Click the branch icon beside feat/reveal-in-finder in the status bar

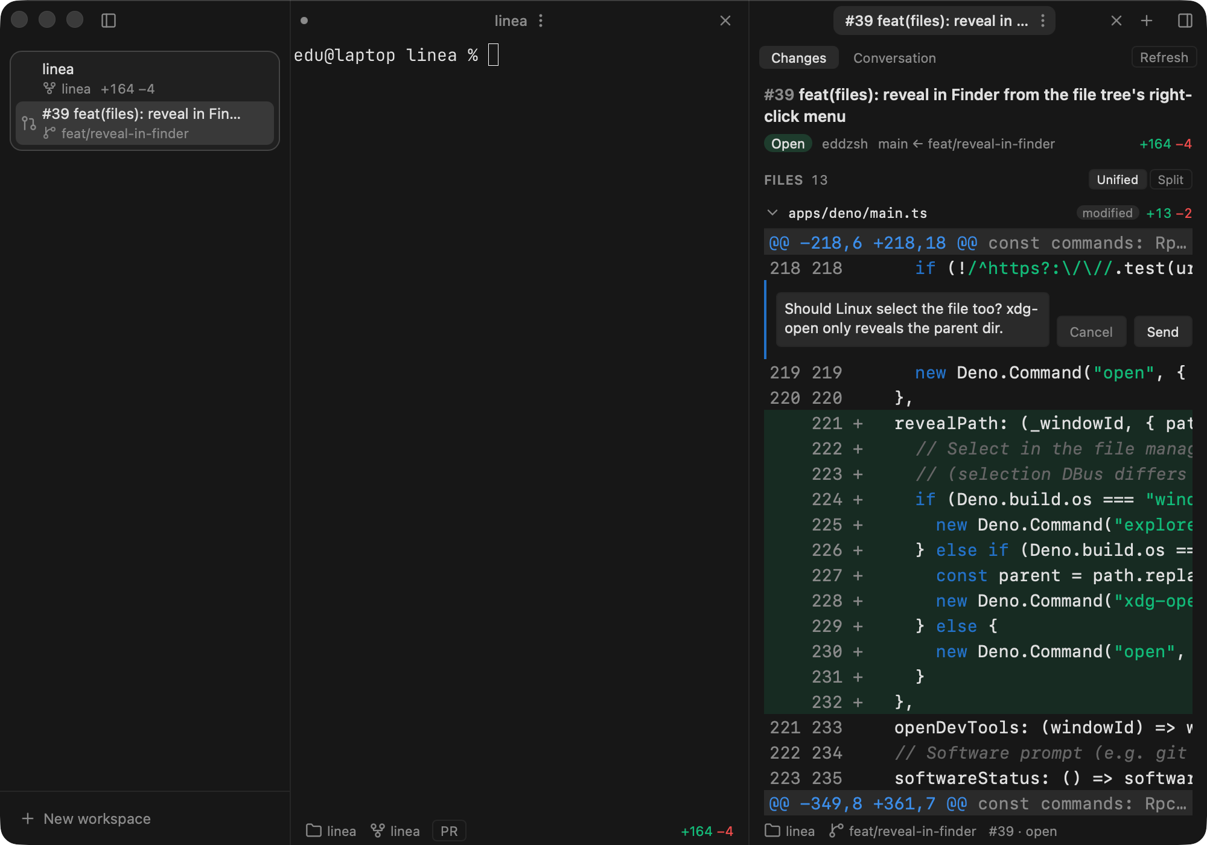836,831
